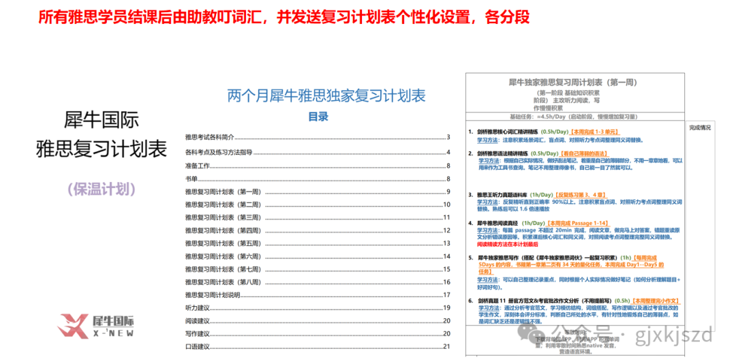Click the orange 【本周完成 Passage 1-14】 tag
The image size is (736, 364).
(x=579, y=223)
